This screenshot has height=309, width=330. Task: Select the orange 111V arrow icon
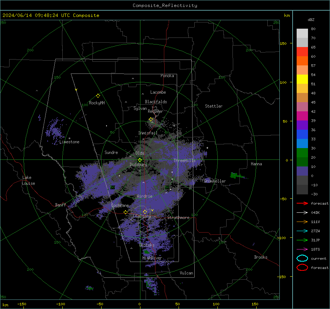(x=302, y=222)
